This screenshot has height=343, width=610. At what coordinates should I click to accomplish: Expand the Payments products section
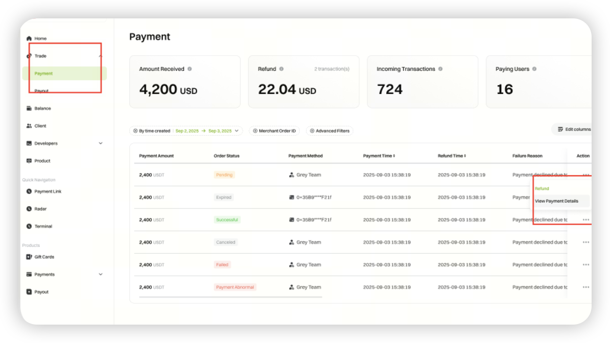(101, 275)
